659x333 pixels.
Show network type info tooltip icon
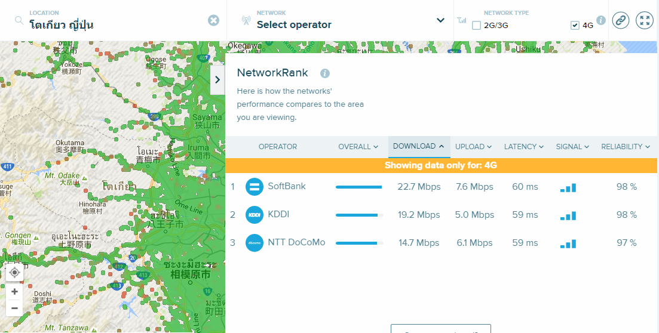coord(601,20)
